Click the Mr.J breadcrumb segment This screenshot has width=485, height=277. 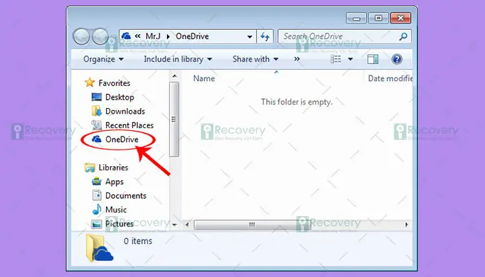pos(153,36)
